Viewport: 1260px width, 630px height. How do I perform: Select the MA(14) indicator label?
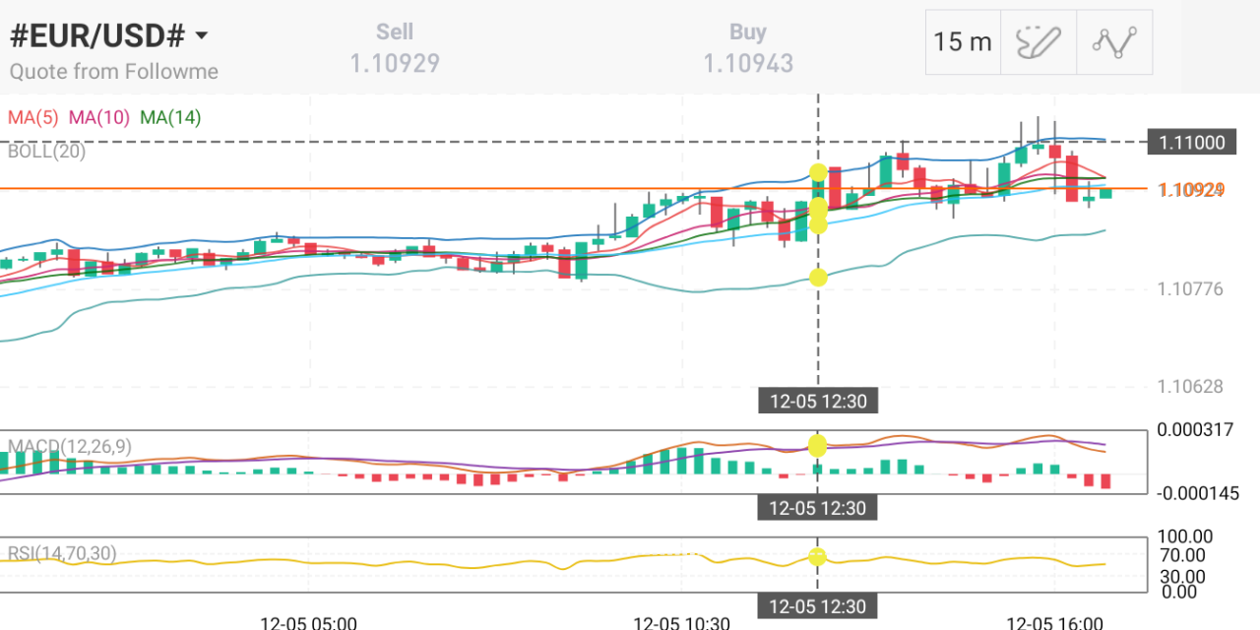pos(170,118)
